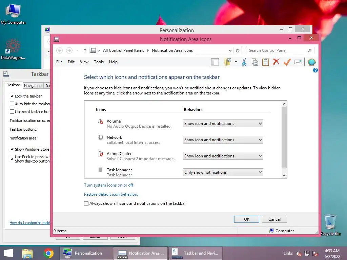Screen dimensions: 347x260
Task: Open the folder options dropdown arrow
Action: coord(236,62)
